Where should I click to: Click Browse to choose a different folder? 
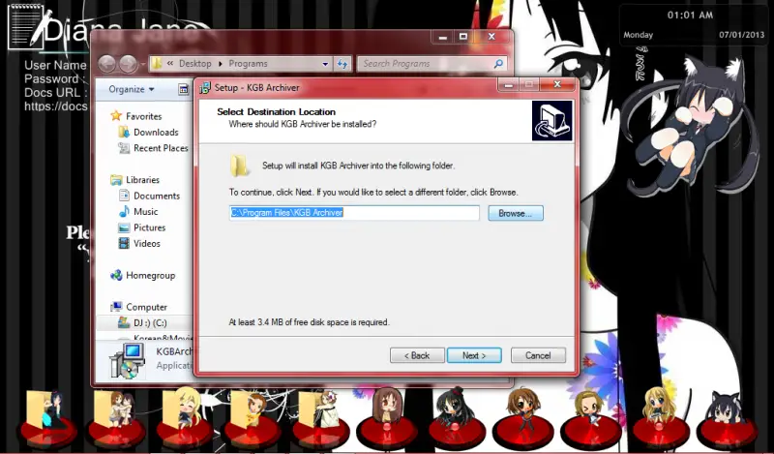(516, 213)
